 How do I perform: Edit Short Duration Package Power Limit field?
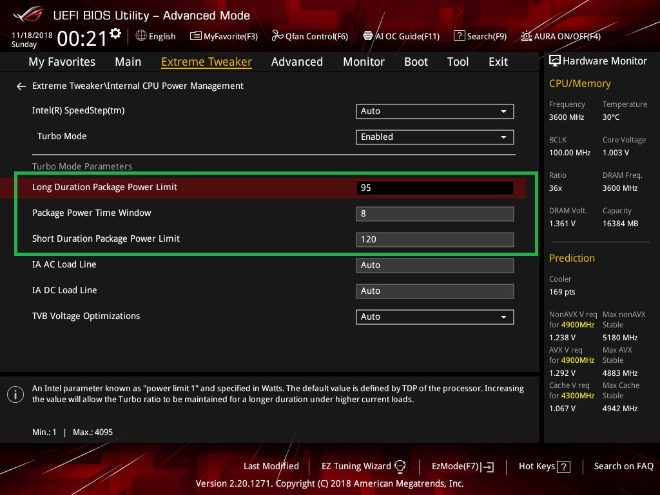tap(435, 240)
